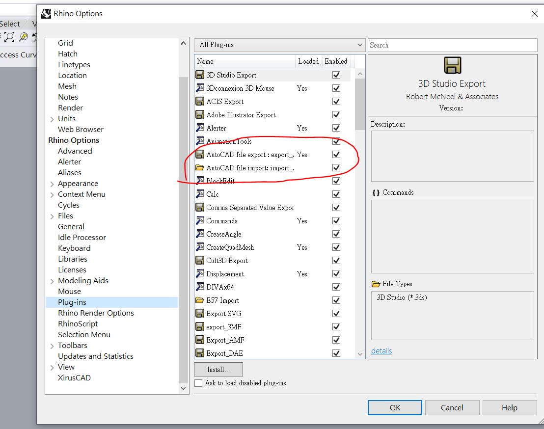Click the E57 Import folder icon
Screen dimensions: 544x429
tap(200, 300)
